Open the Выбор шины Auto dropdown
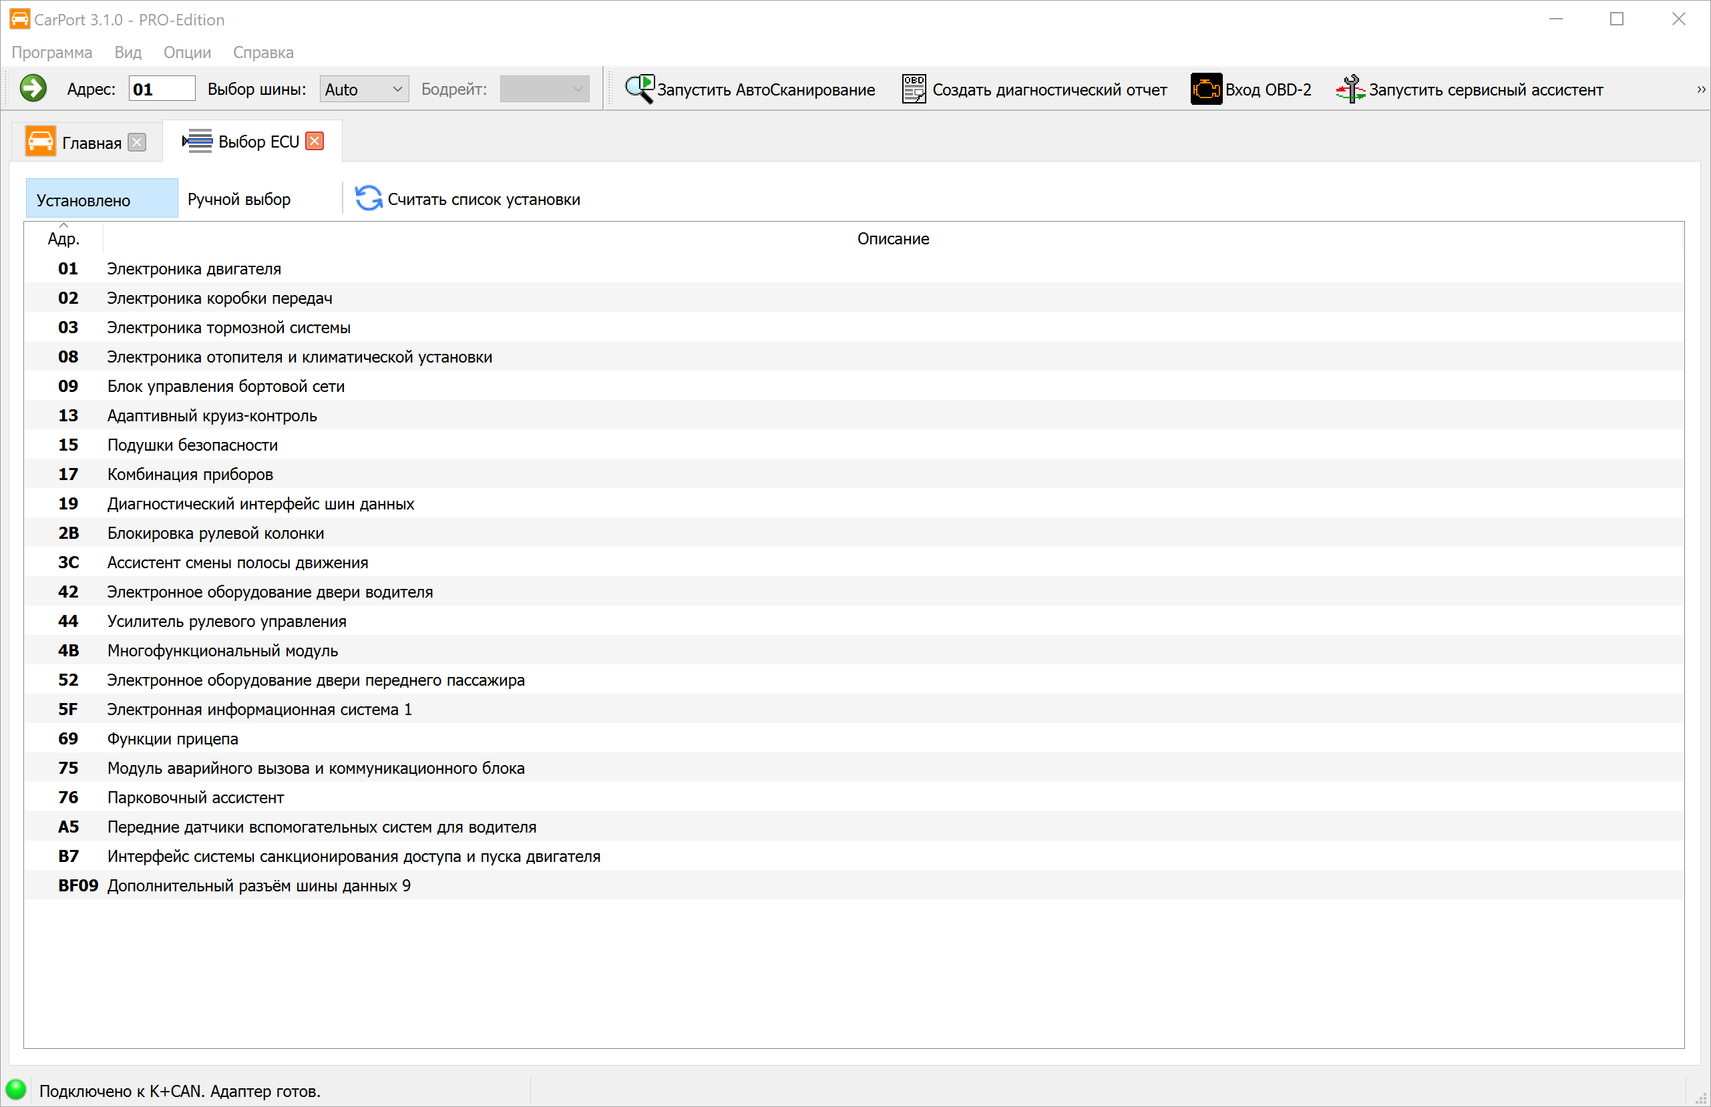Screen dimensions: 1711x1107 tap(364, 89)
